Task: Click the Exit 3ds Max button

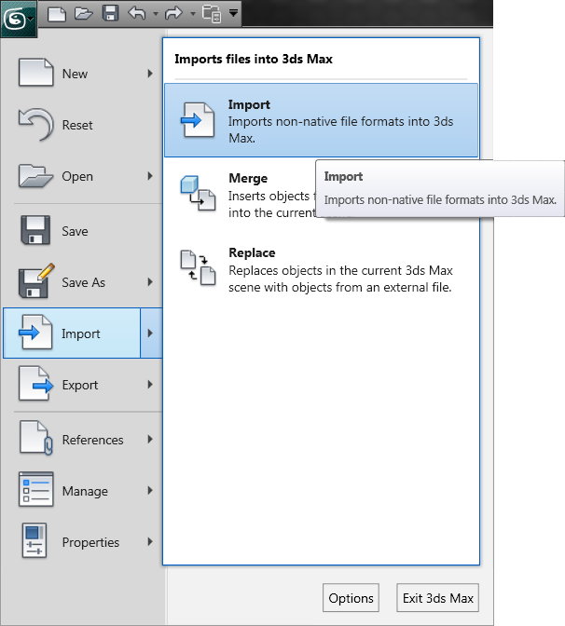Action: pos(437,598)
